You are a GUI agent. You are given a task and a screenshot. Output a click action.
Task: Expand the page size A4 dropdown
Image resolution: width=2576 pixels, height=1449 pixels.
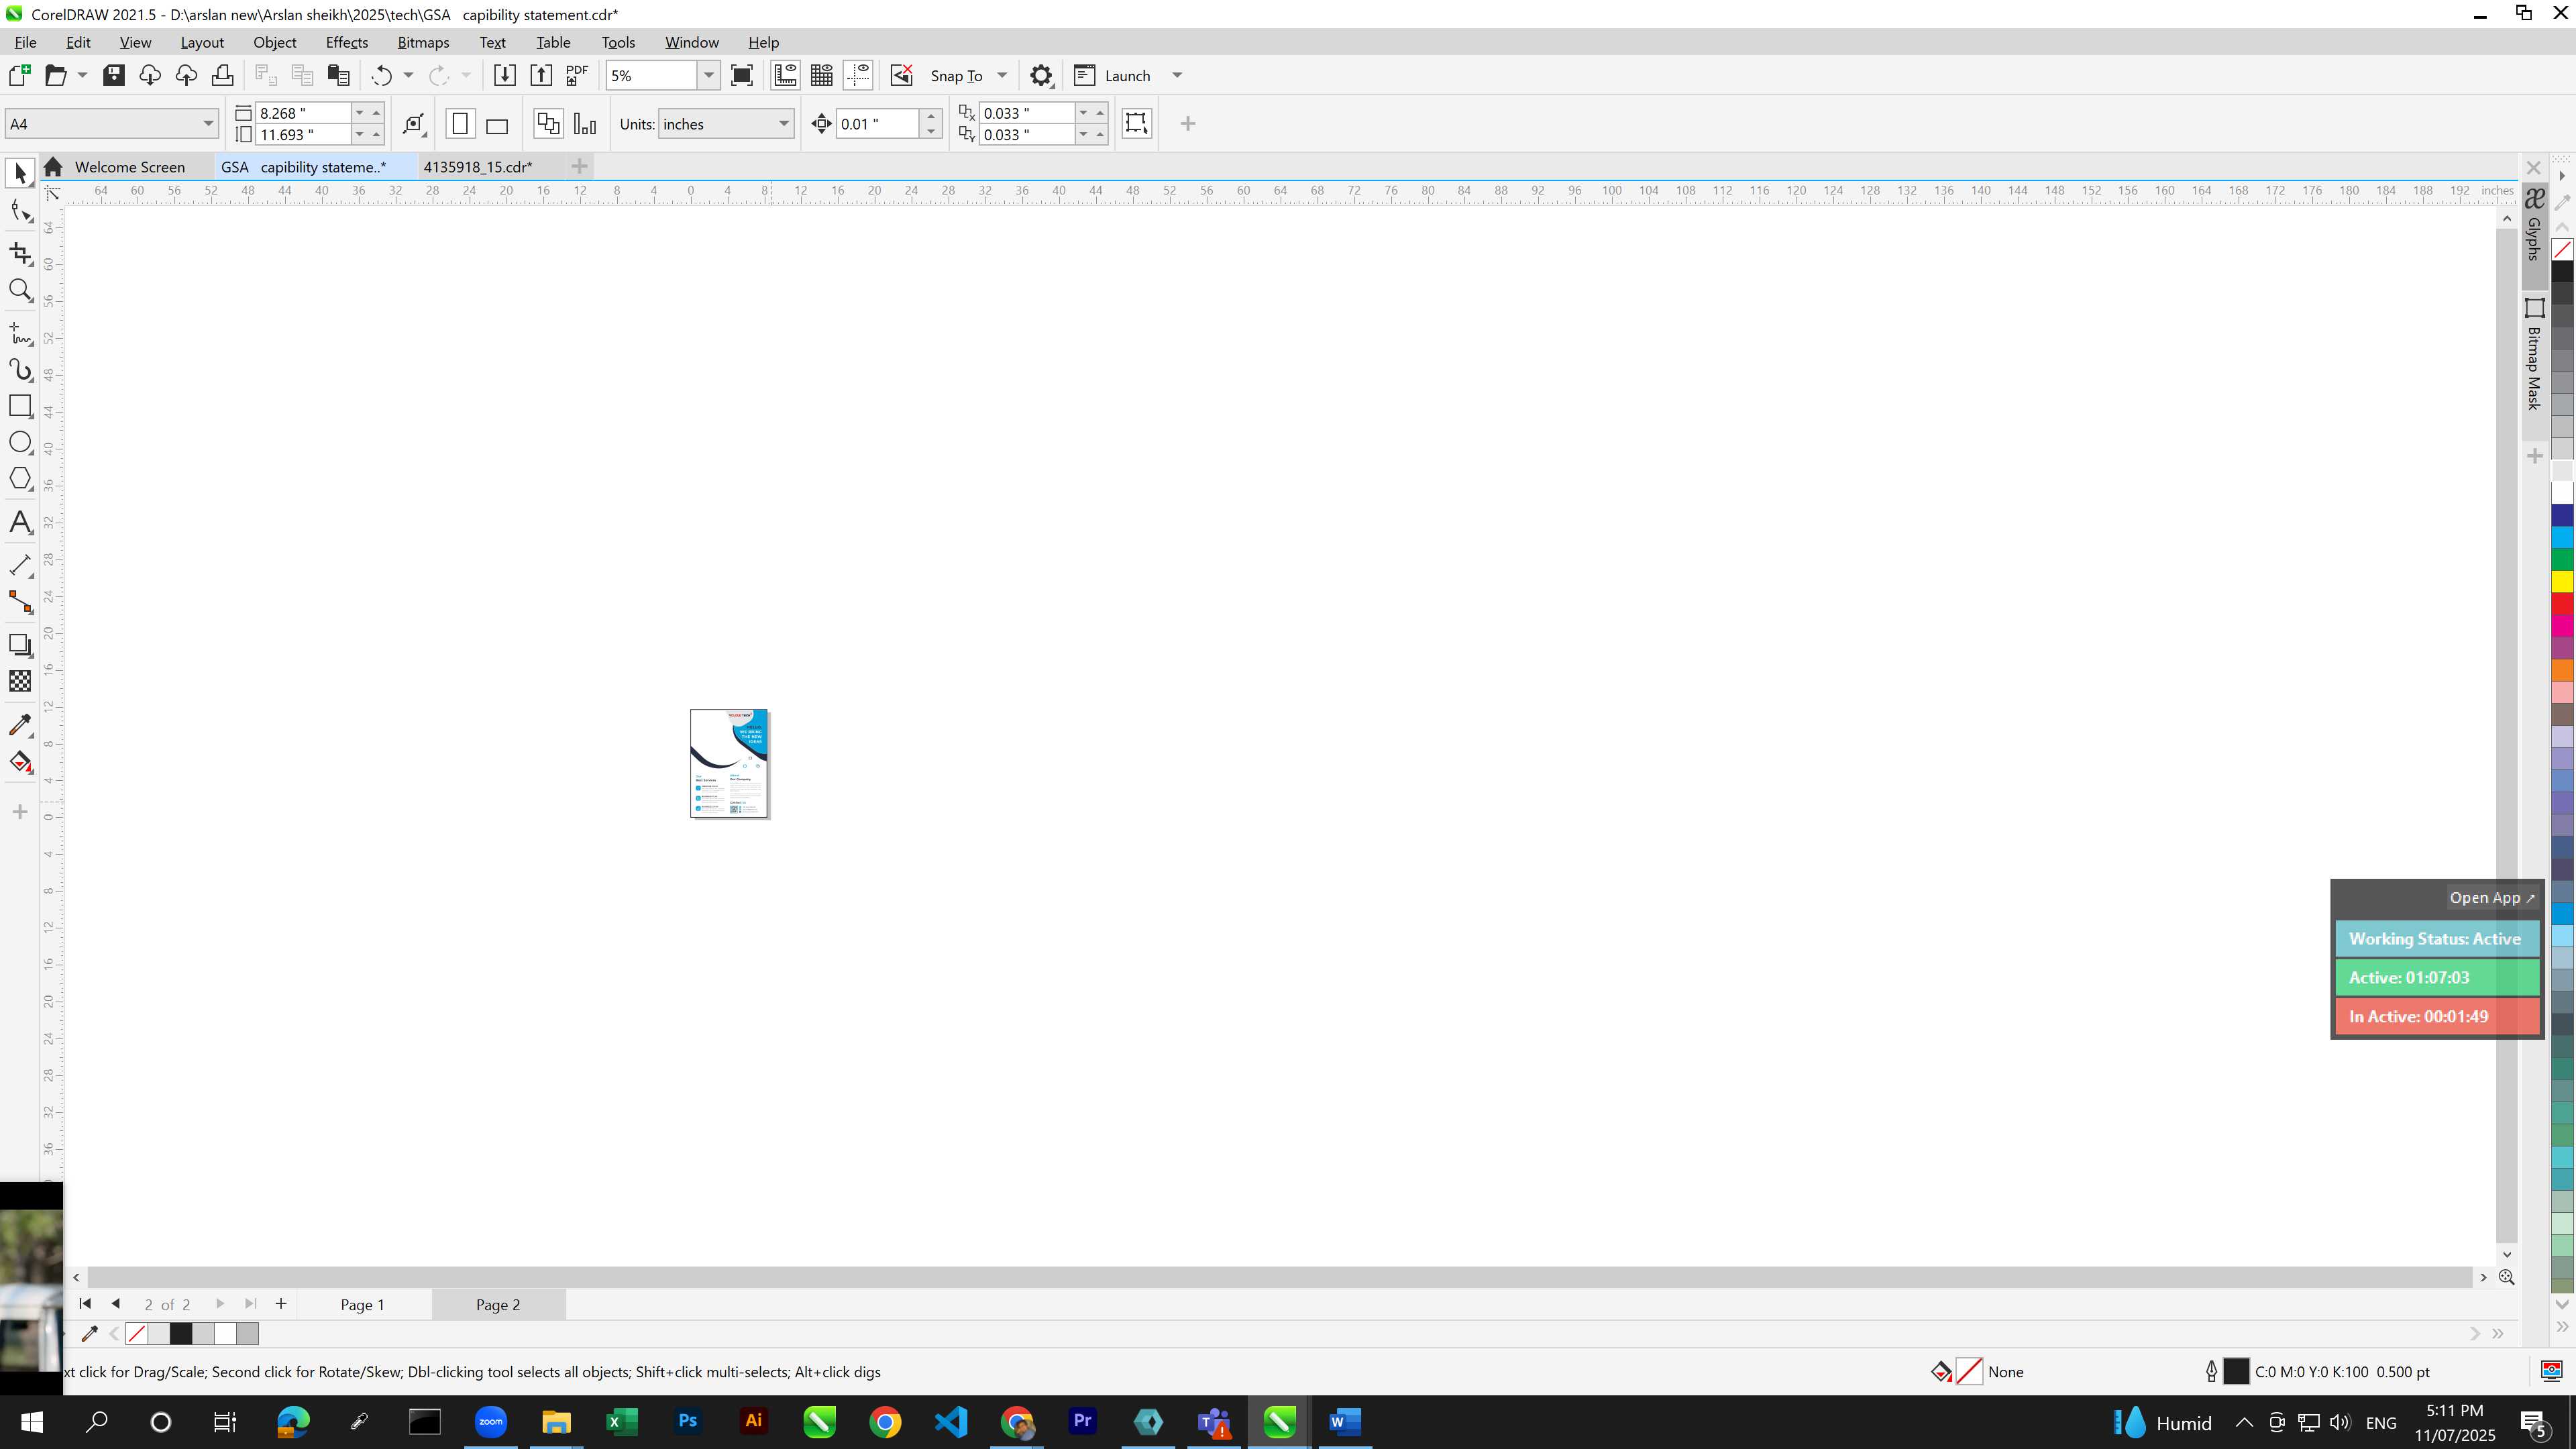(208, 124)
